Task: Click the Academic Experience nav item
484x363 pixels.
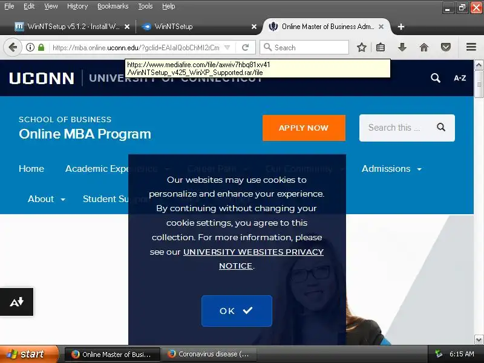Action: point(97,169)
